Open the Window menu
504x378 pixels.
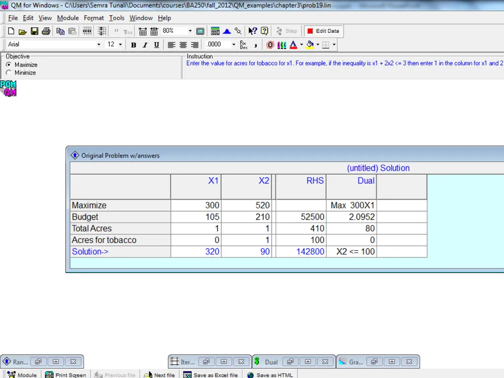point(141,18)
